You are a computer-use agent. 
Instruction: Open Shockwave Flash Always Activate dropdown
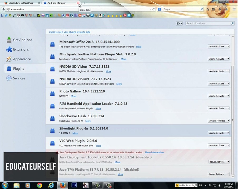click(218, 121)
